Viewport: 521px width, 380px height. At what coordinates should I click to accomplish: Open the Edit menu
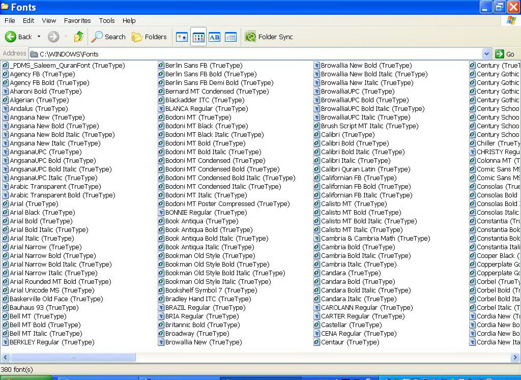pos(28,20)
